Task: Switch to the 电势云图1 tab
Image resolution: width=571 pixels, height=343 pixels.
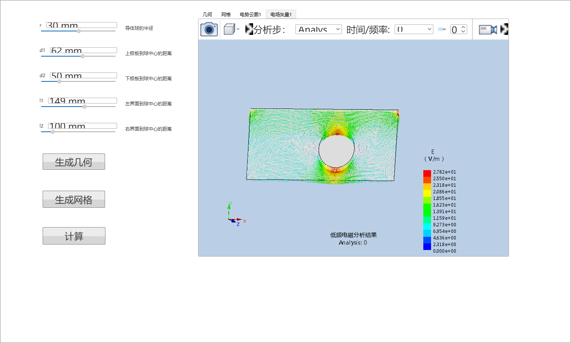Action: coord(250,14)
